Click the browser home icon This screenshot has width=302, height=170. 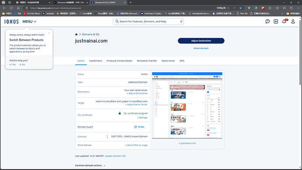18,8
